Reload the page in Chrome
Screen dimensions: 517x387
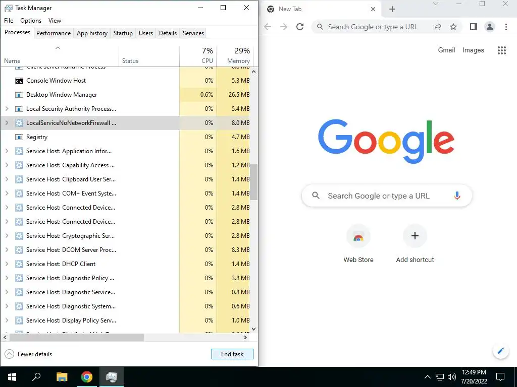point(300,27)
